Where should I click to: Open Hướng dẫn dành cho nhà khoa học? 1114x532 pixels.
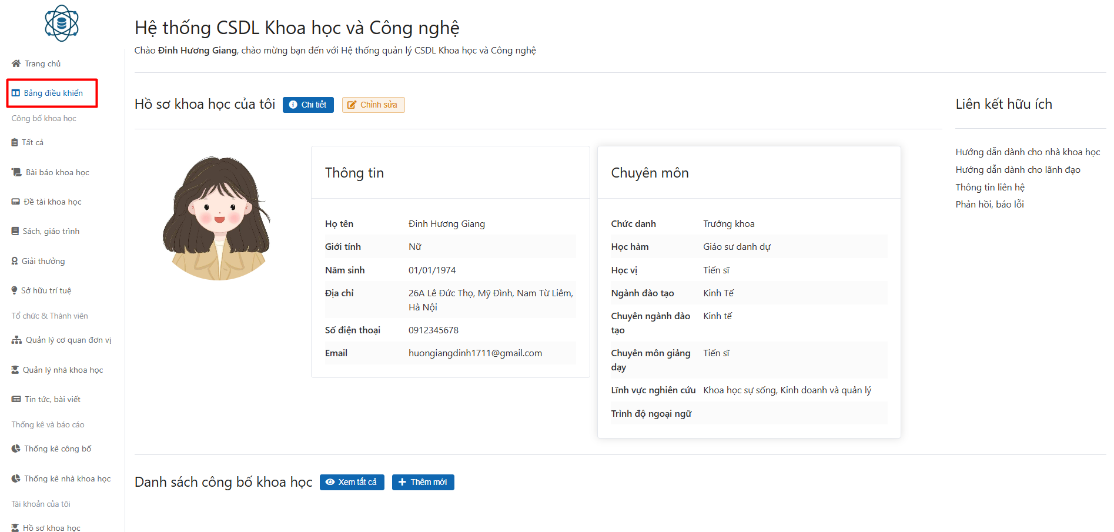click(1028, 151)
